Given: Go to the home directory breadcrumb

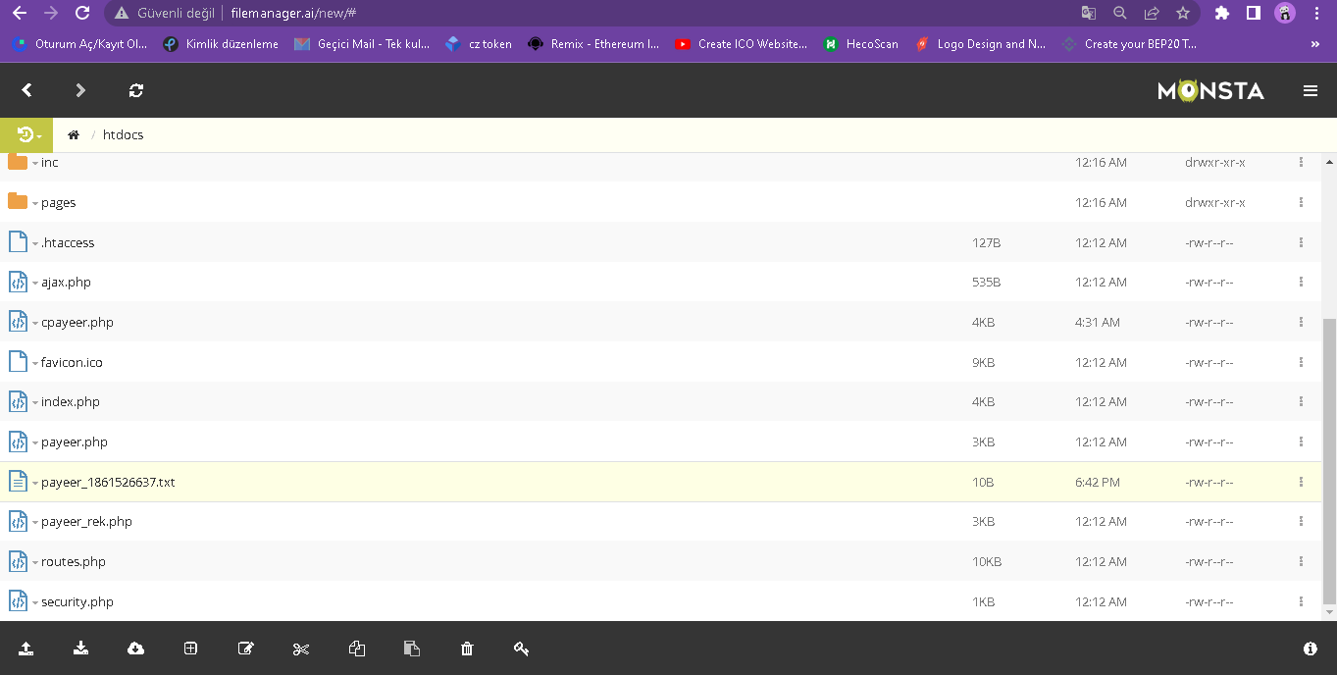Looking at the screenshot, I should [74, 135].
